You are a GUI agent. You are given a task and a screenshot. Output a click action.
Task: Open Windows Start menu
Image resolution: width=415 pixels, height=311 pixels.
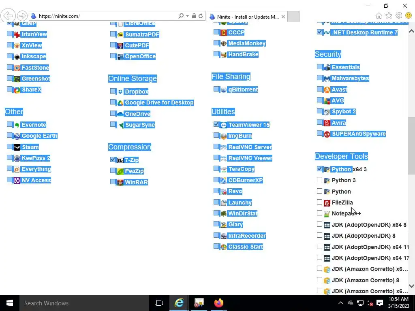(x=10, y=303)
